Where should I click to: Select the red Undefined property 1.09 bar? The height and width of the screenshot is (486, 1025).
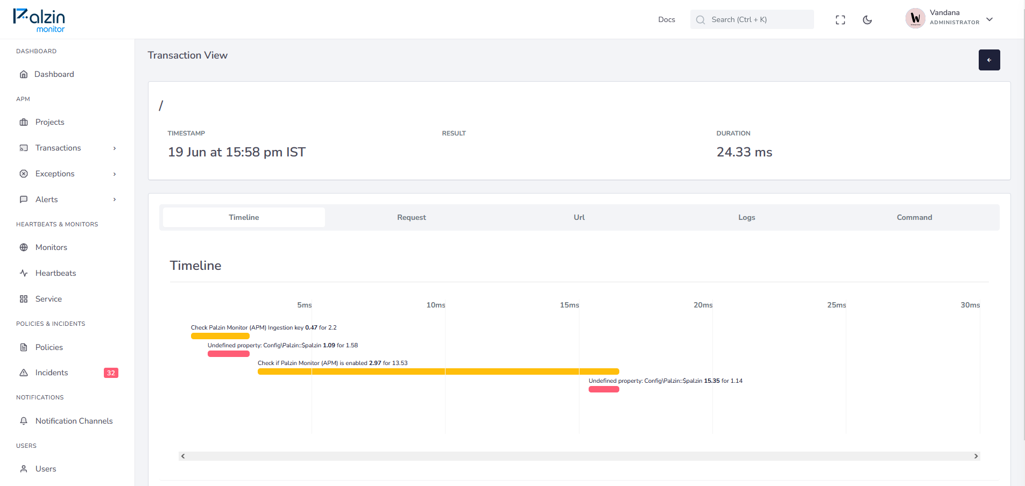click(x=229, y=354)
